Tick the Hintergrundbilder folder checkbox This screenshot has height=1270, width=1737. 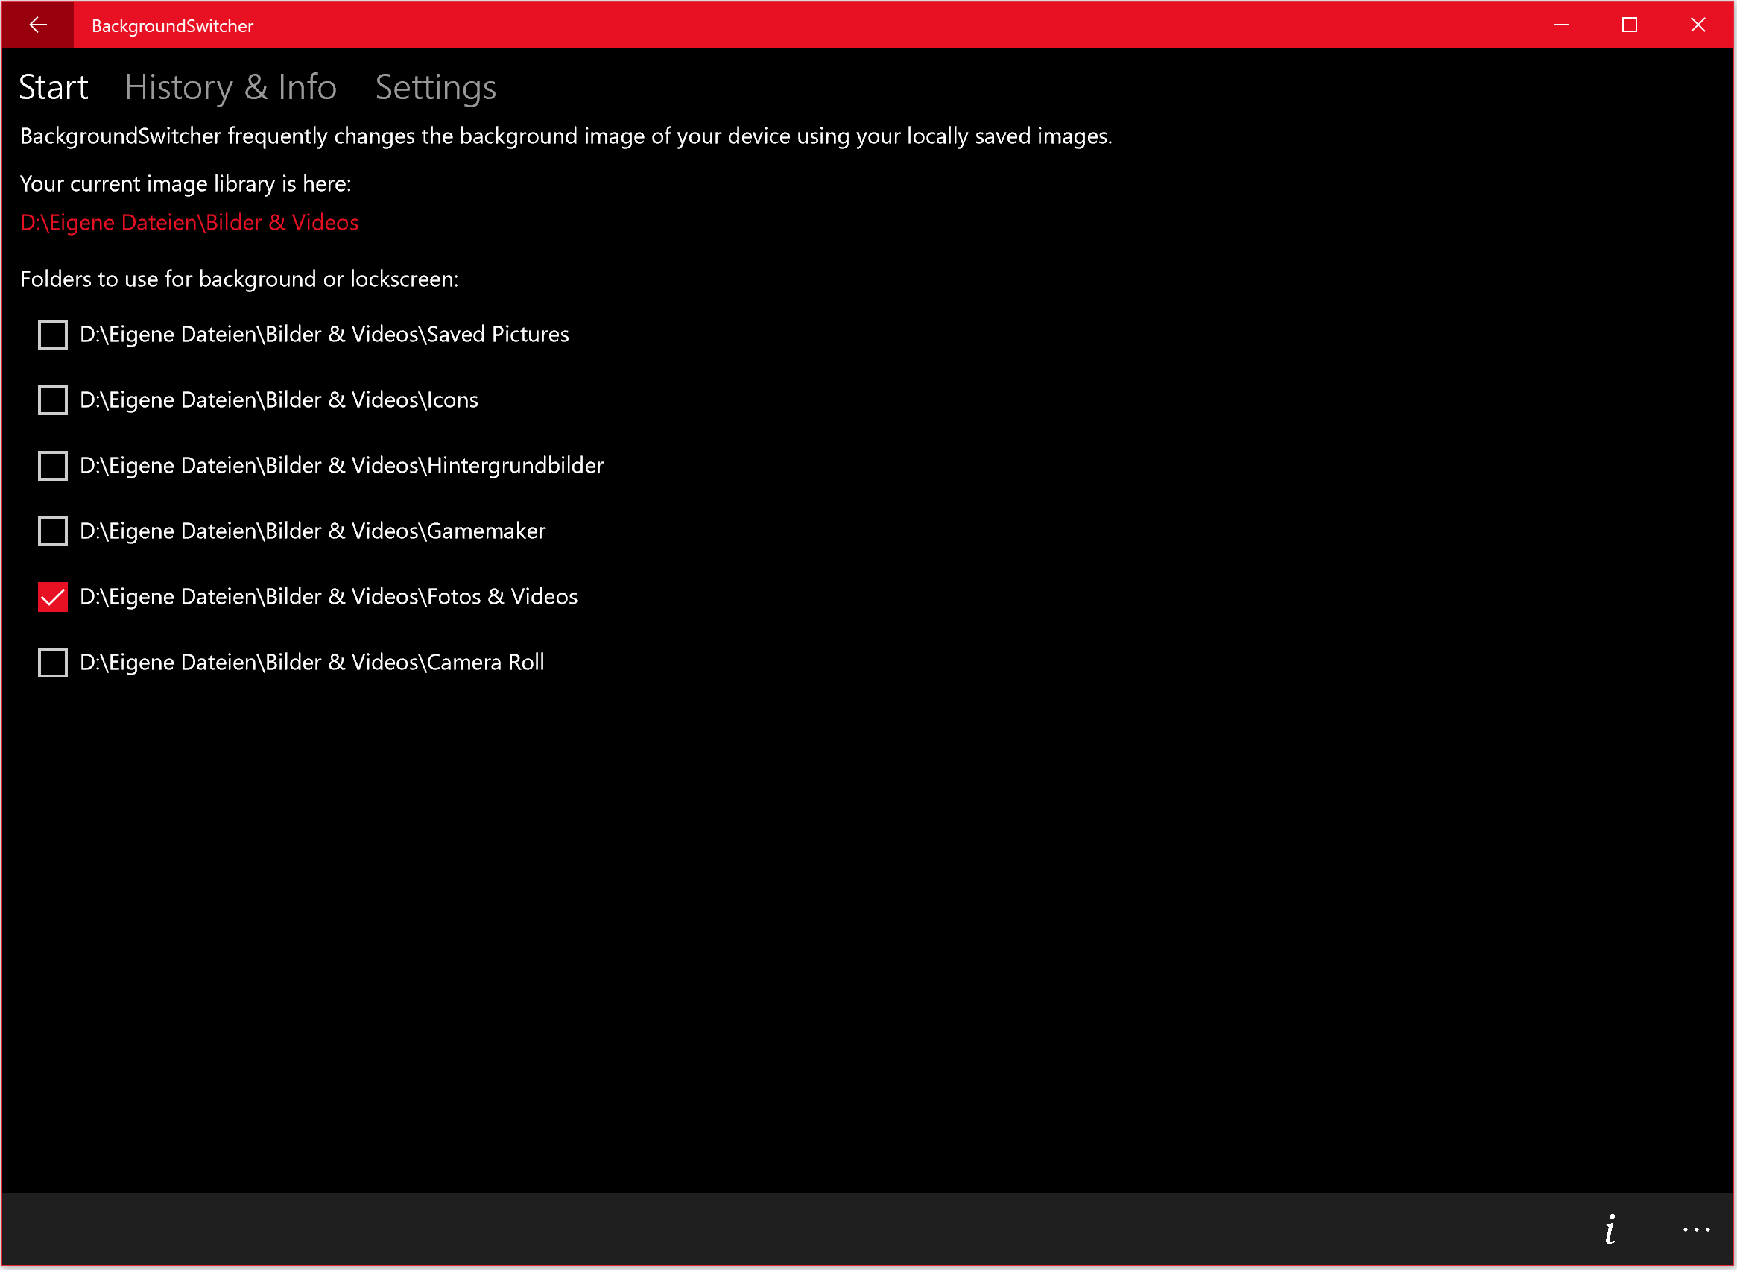point(52,466)
